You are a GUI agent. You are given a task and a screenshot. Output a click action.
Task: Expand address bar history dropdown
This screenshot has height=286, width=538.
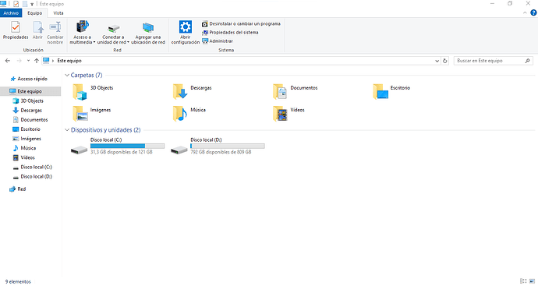tap(437, 61)
